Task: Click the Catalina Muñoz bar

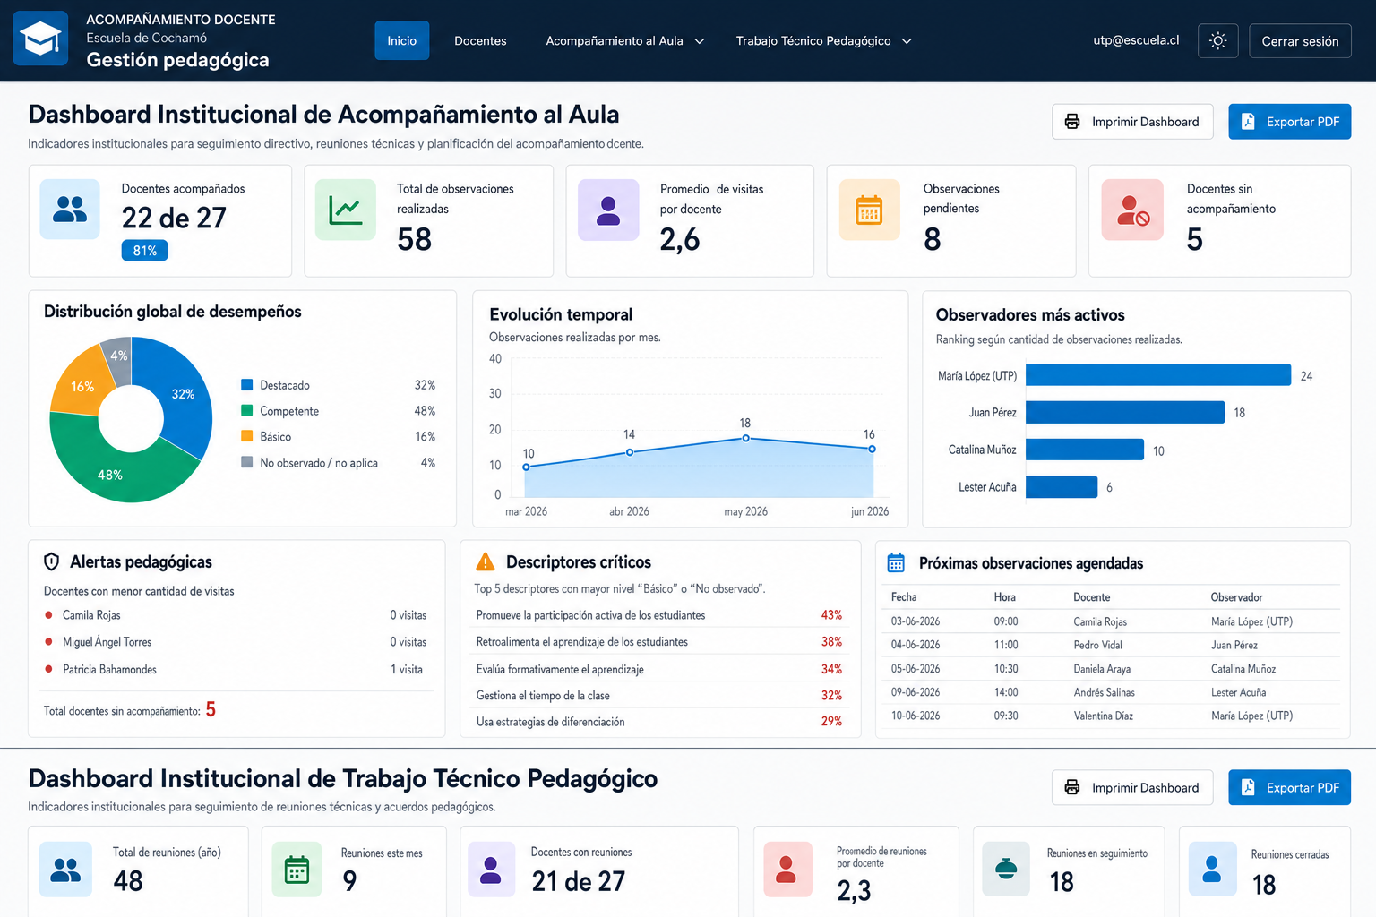Action: (1085, 450)
